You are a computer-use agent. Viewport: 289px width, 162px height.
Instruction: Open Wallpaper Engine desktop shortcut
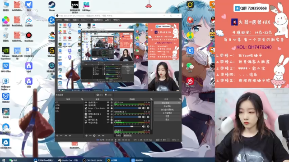[x=6, y=84]
